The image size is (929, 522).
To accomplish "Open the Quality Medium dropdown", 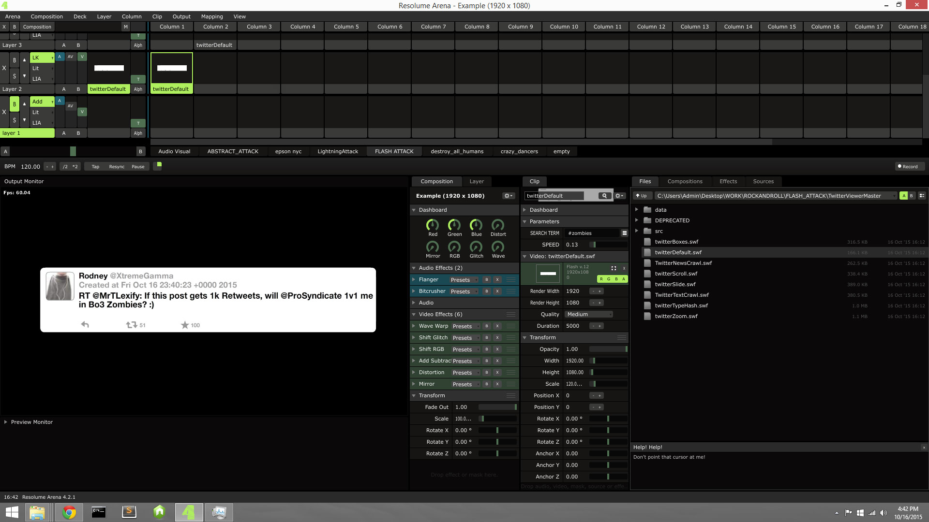I will (589, 315).
